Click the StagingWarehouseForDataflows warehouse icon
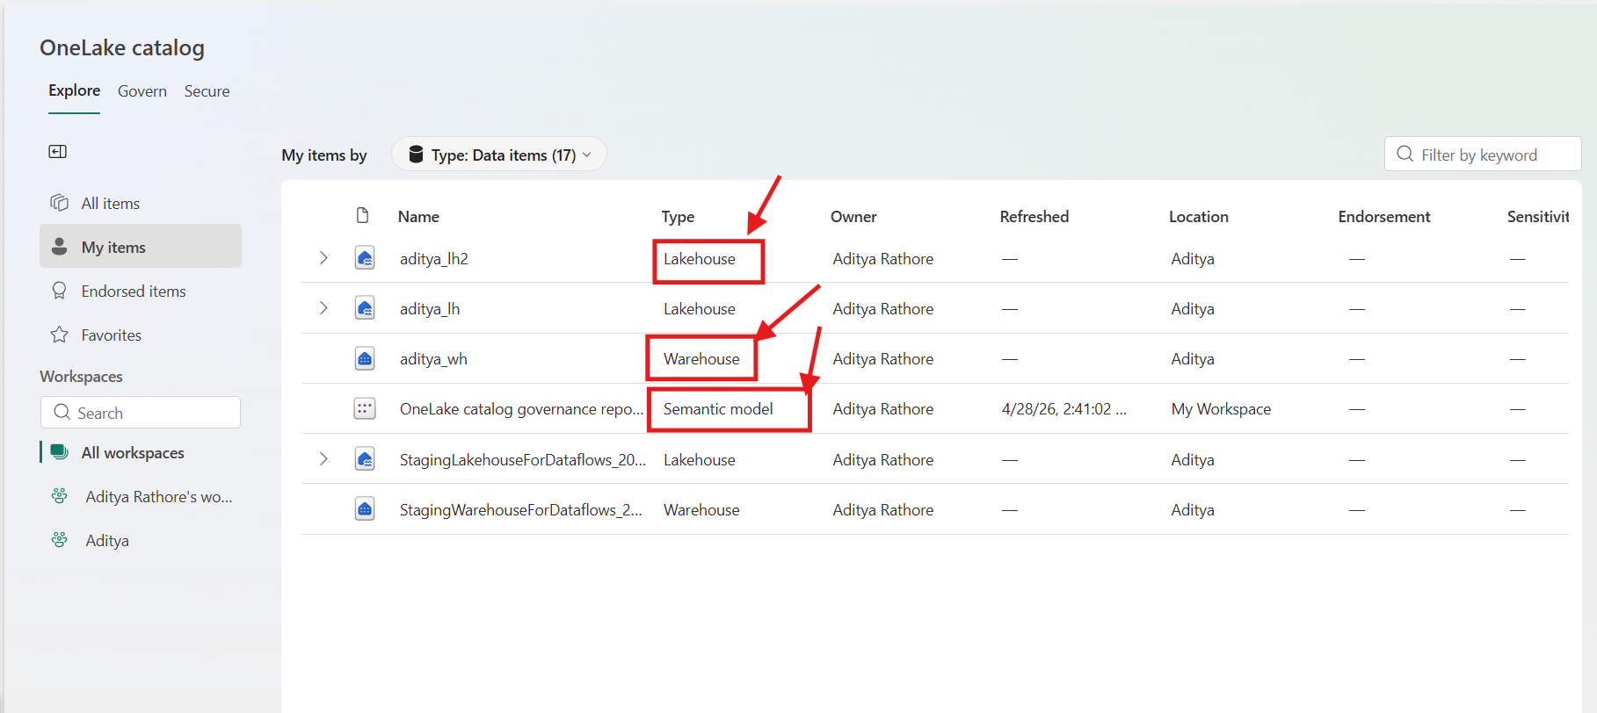 (x=365, y=509)
